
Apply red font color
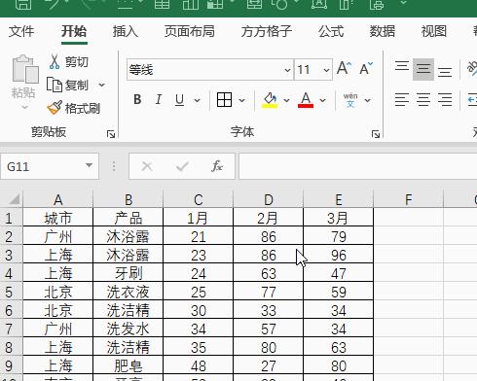pyautogui.click(x=306, y=99)
